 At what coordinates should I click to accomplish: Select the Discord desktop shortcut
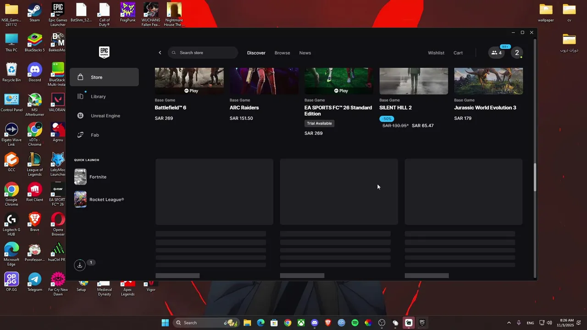click(34, 72)
